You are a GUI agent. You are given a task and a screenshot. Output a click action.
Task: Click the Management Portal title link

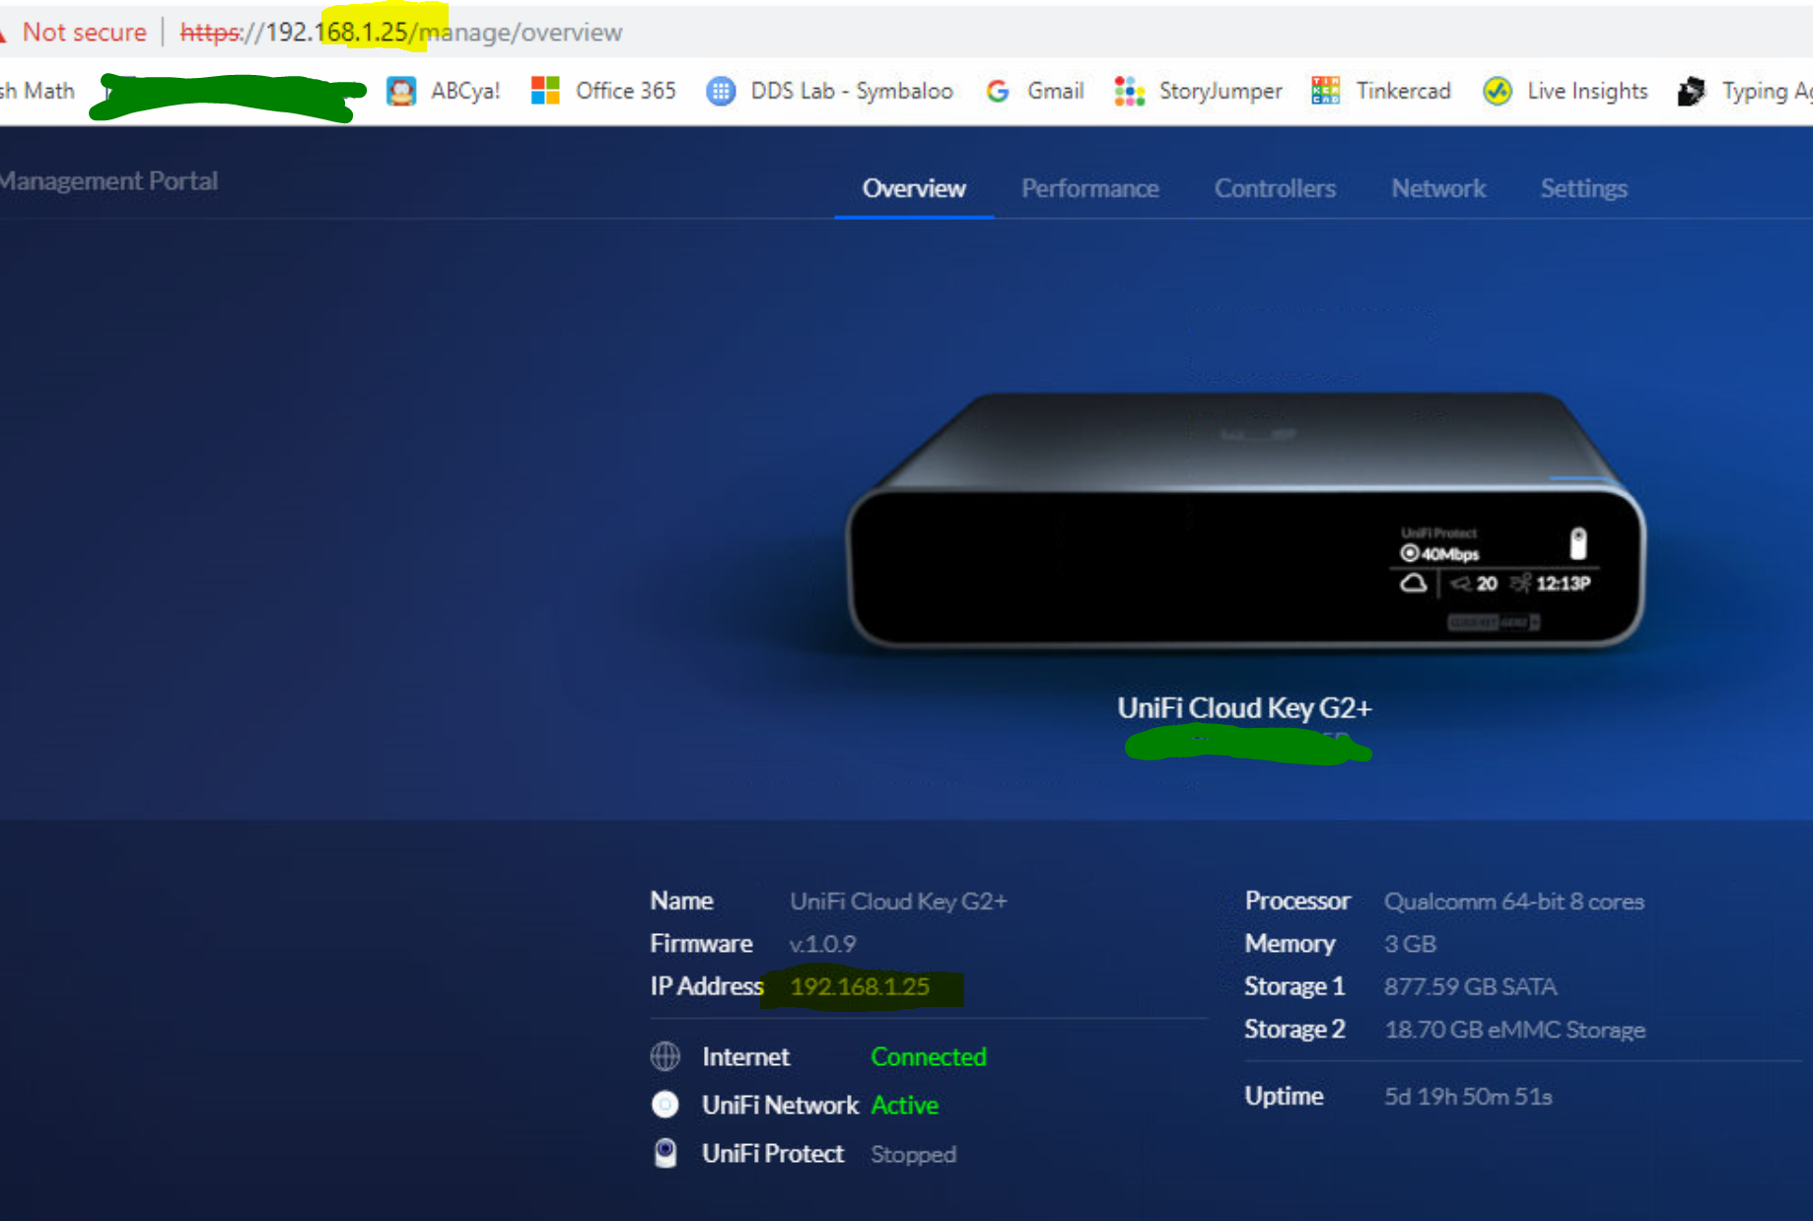click(108, 181)
